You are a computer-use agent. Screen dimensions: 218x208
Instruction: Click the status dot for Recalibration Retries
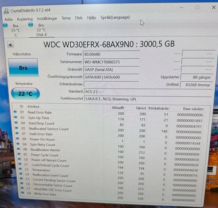point(18,149)
